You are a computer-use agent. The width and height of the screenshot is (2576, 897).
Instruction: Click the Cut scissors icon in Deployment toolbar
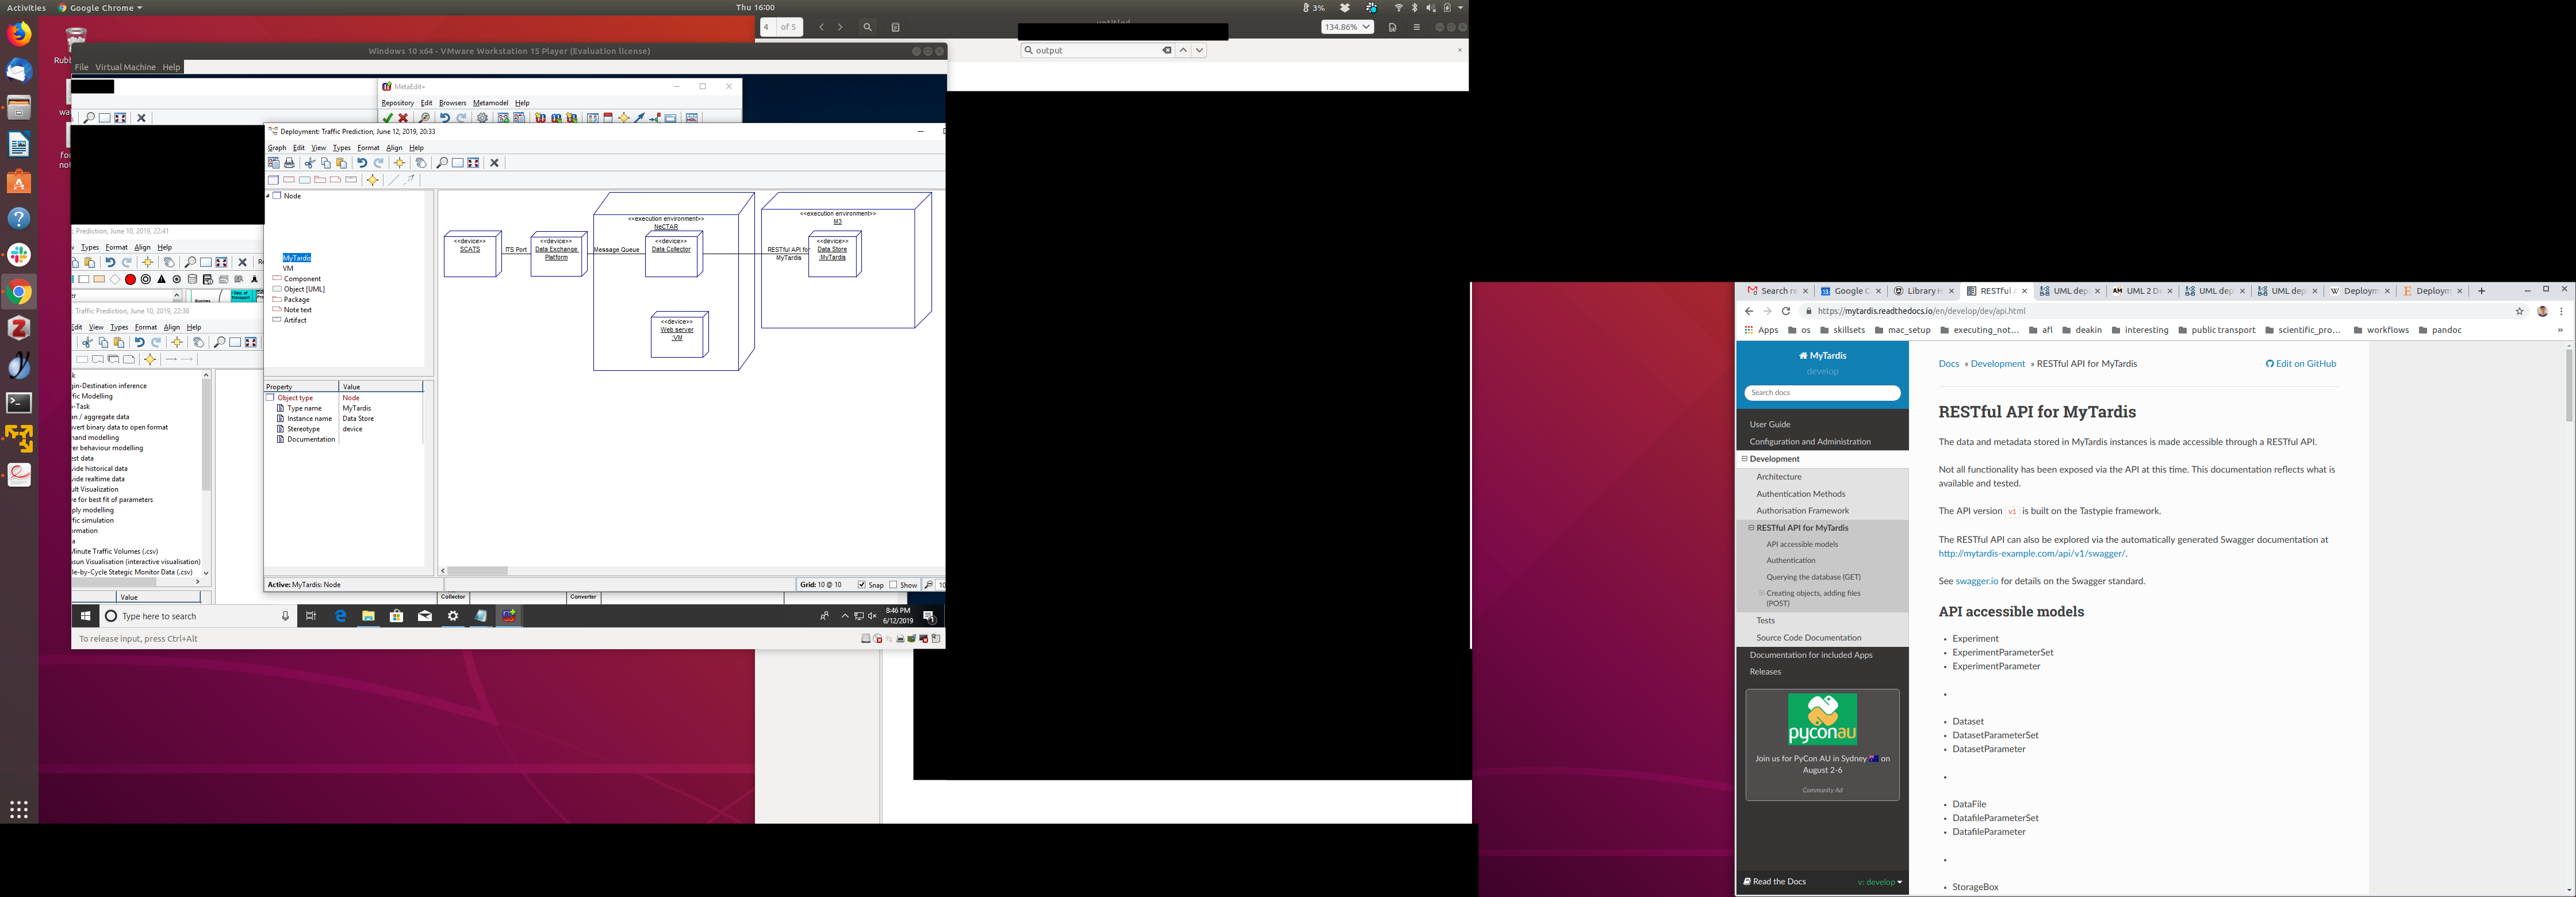click(310, 163)
